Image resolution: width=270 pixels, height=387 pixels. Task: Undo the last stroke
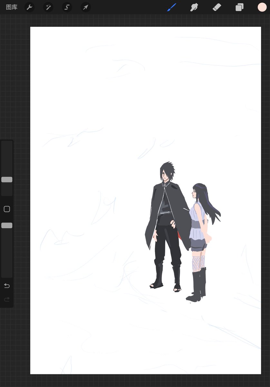[x=7, y=286]
